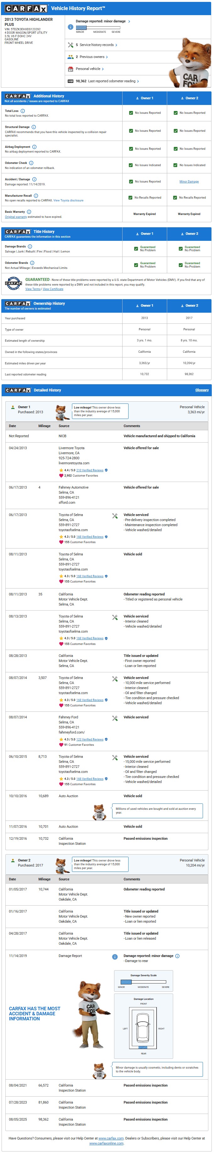Select Owner 1 column header in Additional History
The image size is (214, 1154).
pos(144,98)
